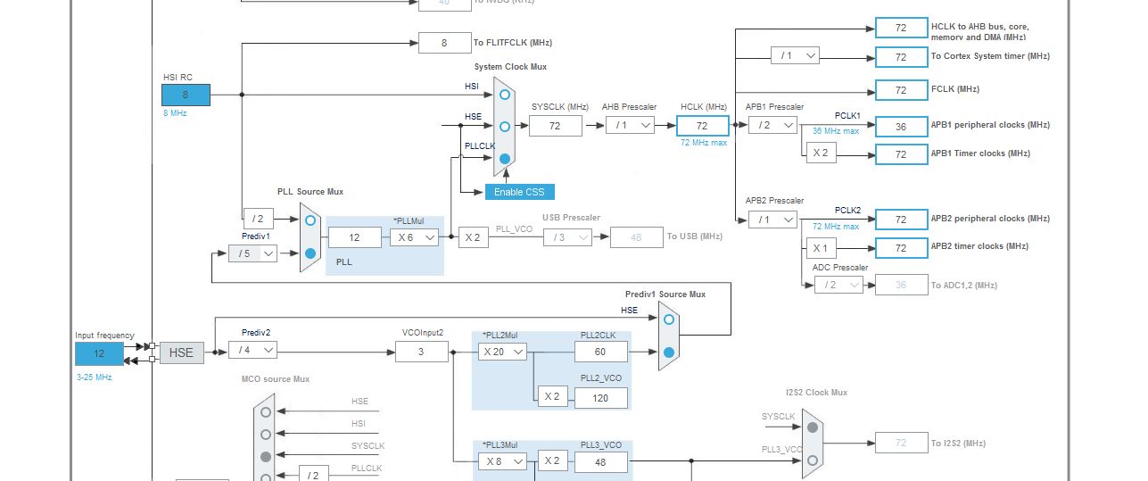The height and width of the screenshot is (481, 1148).
Task: Click the 'Prediv1 Source Mux' label
Action: (x=665, y=294)
